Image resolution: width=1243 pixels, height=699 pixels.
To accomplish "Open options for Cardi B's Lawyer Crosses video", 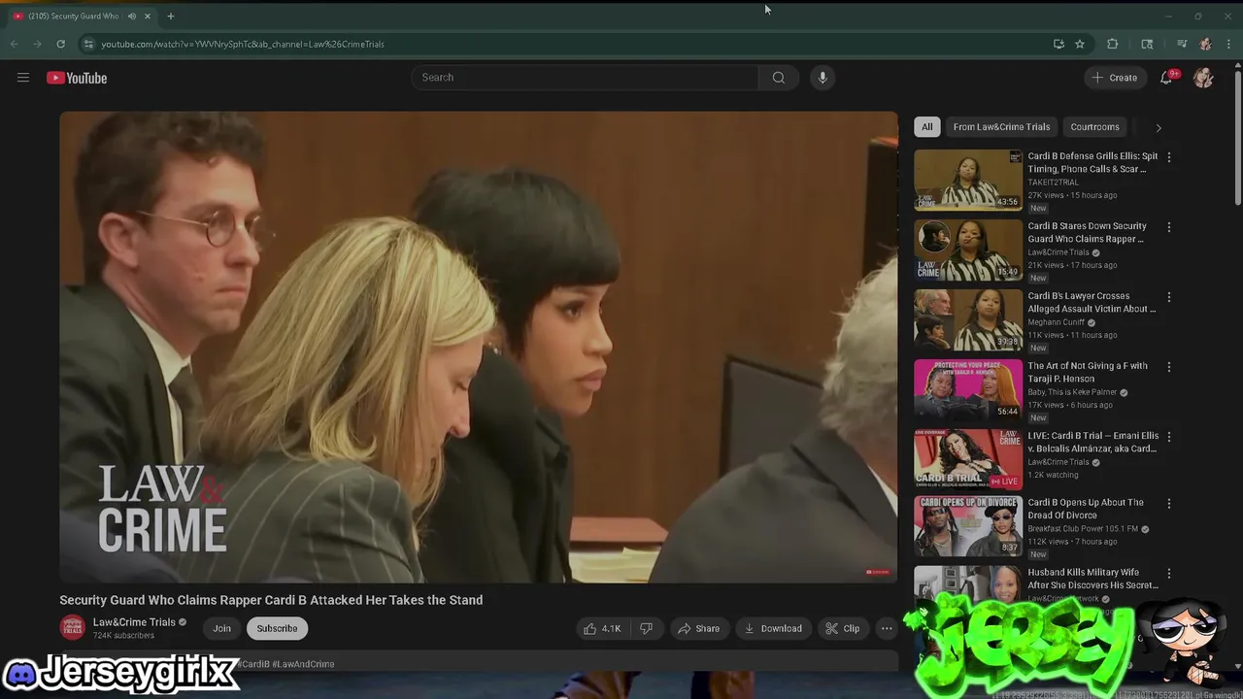I will (x=1168, y=297).
